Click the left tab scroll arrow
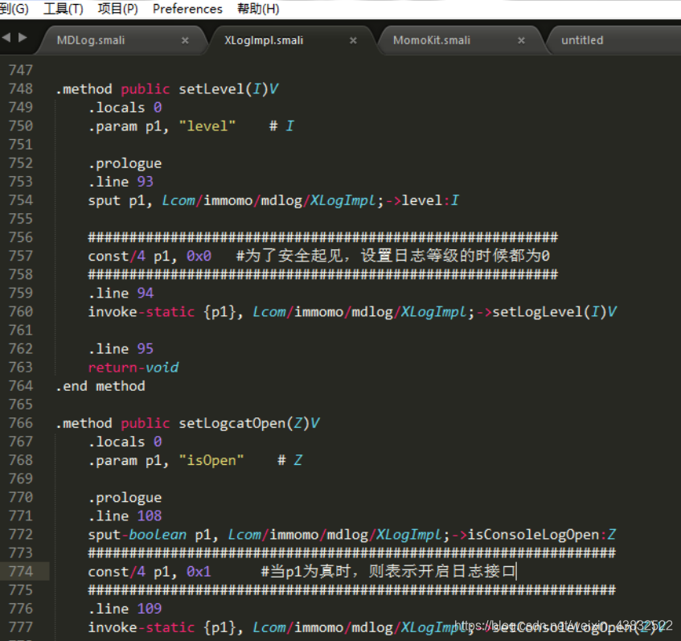Image resolution: width=681 pixels, height=641 pixels. pyautogui.click(x=6, y=38)
